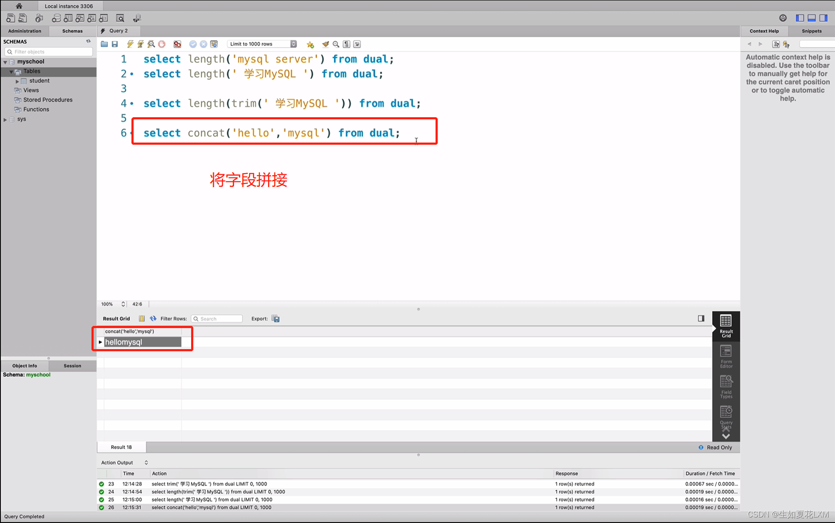The width and height of the screenshot is (835, 523).
Task: Click the Execute Query lightning bolt icon
Action: pos(130,44)
